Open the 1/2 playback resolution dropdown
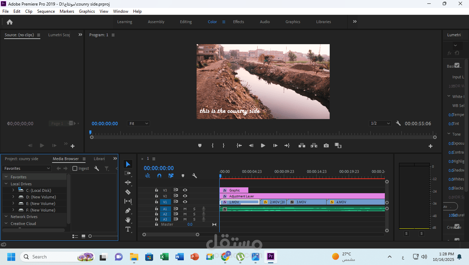The image size is (469, 265). click(x=380, y=124)
